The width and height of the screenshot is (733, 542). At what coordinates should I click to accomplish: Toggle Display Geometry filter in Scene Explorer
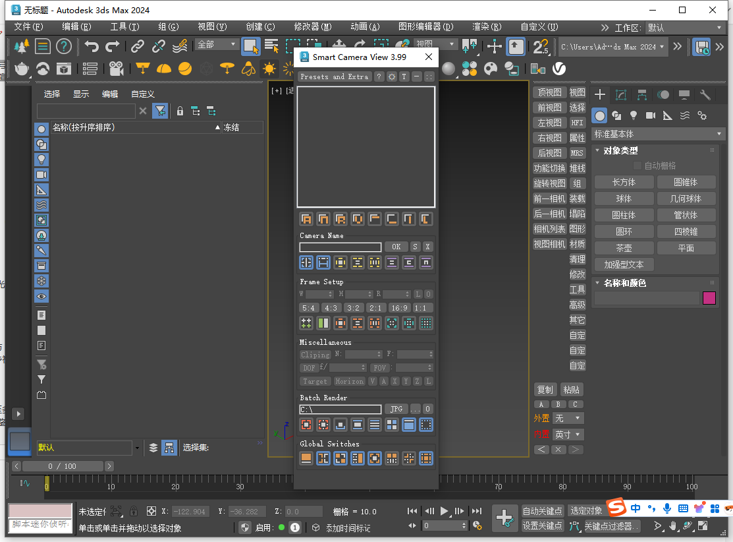pyautogui.click(x=41, y=129)
